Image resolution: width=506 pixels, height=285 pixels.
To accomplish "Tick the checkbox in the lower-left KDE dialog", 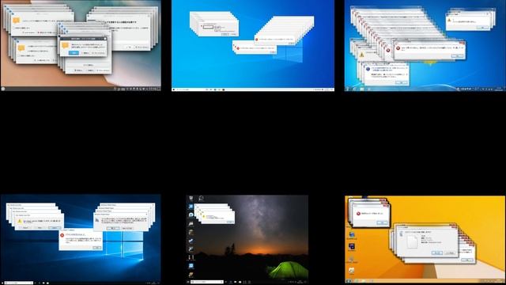I will pos(19,55).
